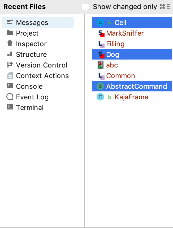Click the class icon next to Cell
The height and width of the screenshot is (228, 173).
100,23
